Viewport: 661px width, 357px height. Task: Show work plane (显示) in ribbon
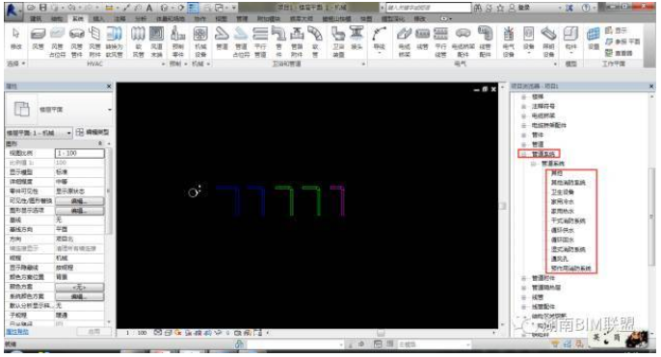[x=617, y=31]
